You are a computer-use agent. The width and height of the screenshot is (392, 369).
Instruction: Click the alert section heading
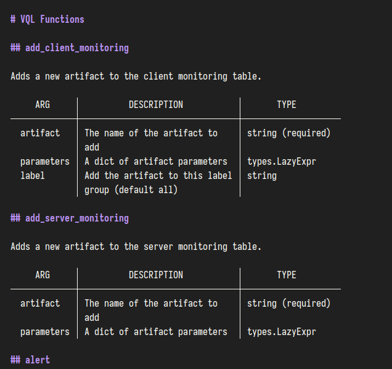coord(30,359)
